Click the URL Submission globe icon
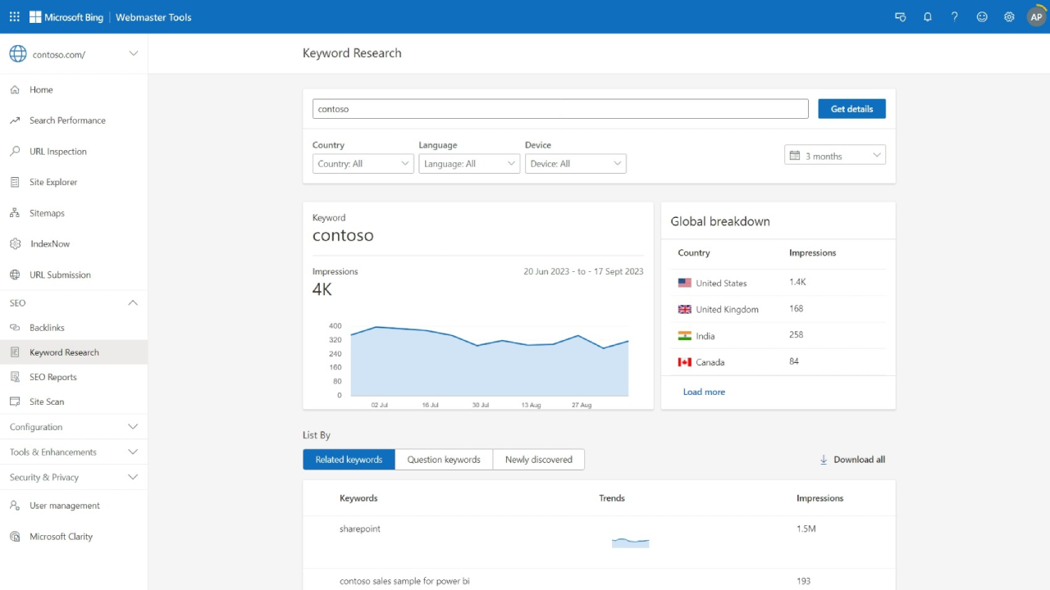 click(15, 275)
